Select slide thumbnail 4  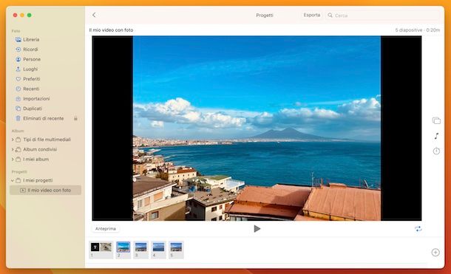[158, 250]
